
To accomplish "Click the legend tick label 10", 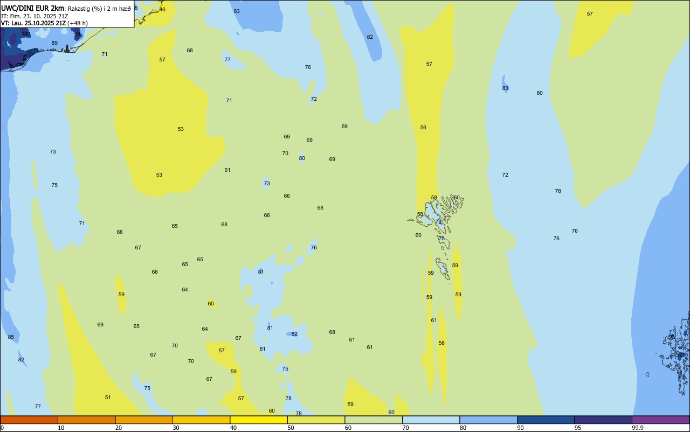I will pos(61,428).
